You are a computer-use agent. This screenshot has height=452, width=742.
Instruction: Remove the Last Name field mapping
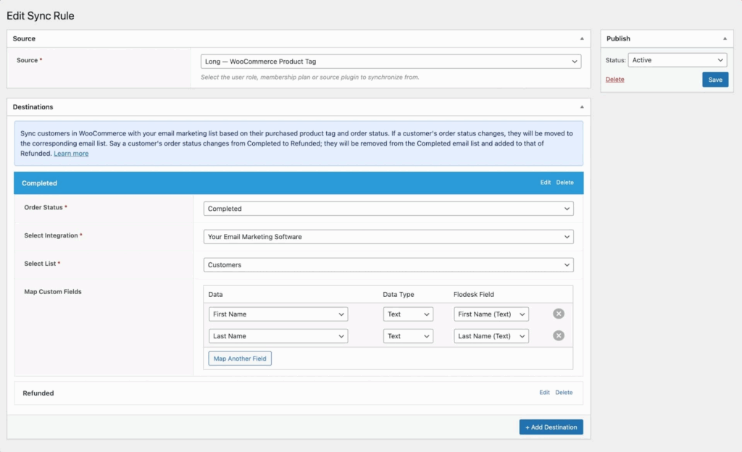click(x=558, y=335)
